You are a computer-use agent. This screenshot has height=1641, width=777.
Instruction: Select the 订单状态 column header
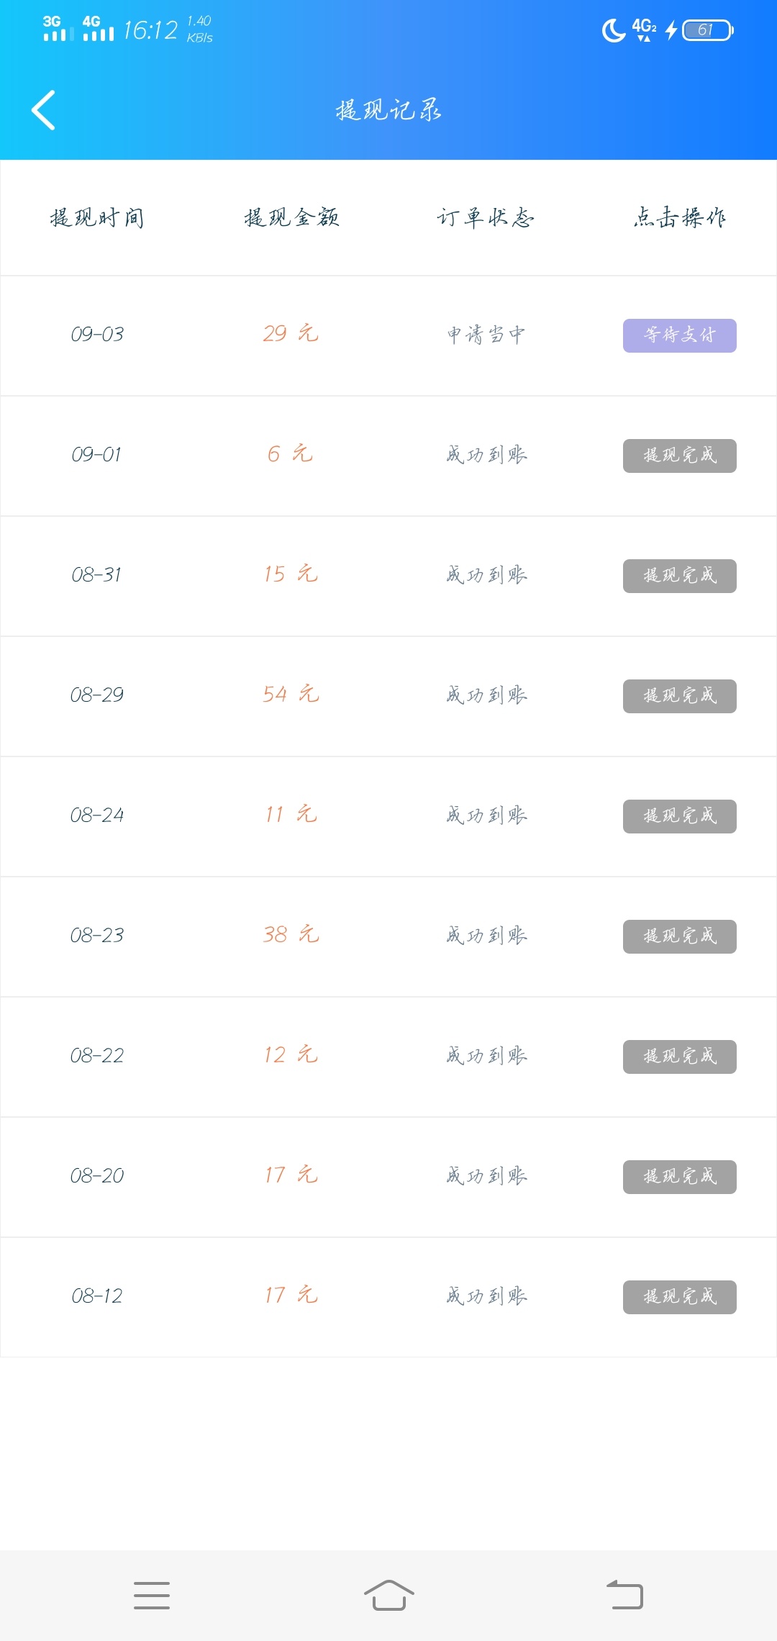(x=486, y=217)
